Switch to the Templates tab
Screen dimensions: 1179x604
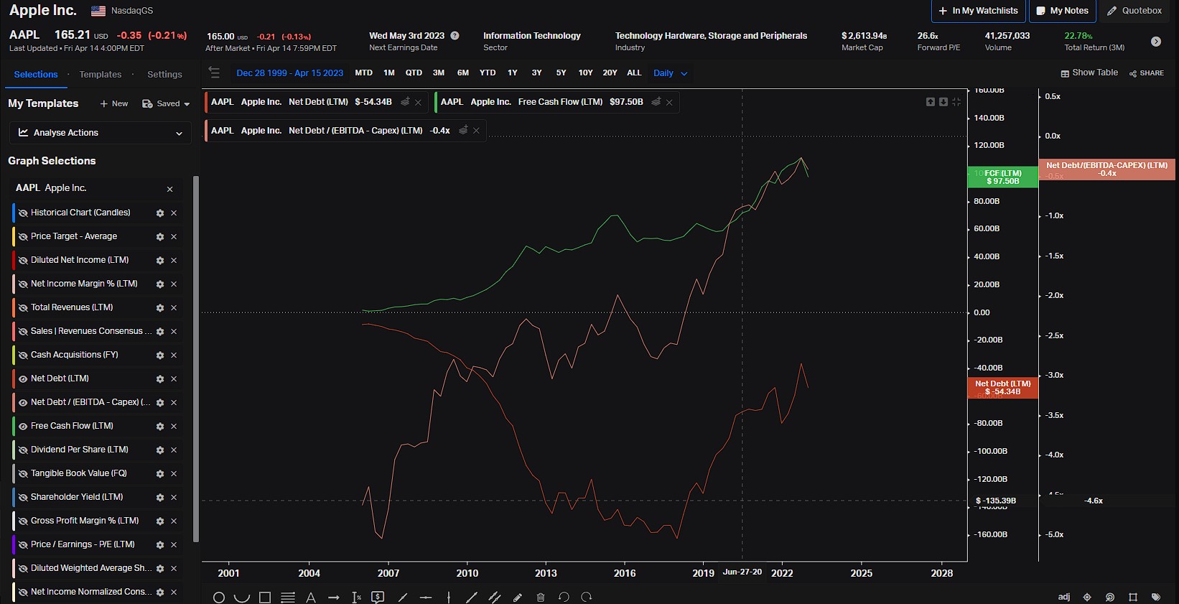click(101, 75)
